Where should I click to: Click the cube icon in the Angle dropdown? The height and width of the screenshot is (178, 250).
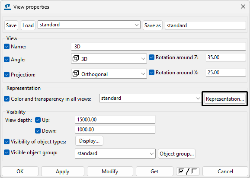click(x=76, y=59)
